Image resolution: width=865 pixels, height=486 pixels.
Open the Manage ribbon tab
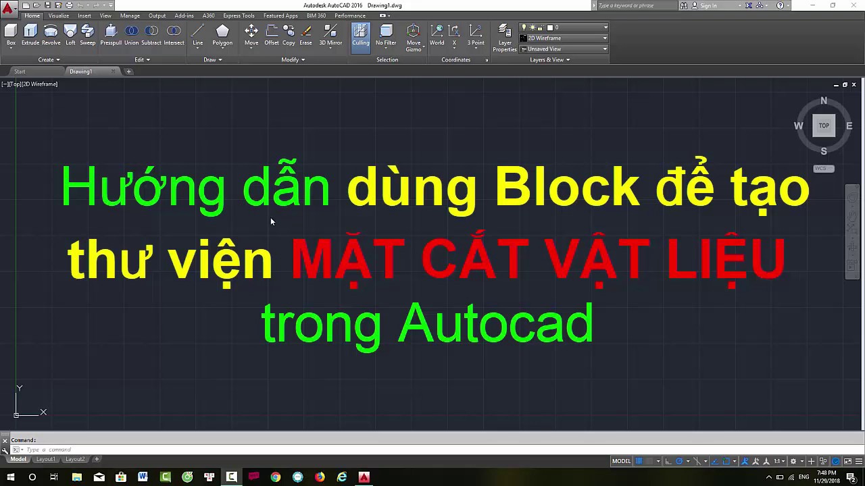130,16
